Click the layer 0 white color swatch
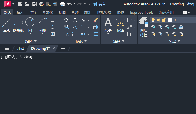 point(170,20)
